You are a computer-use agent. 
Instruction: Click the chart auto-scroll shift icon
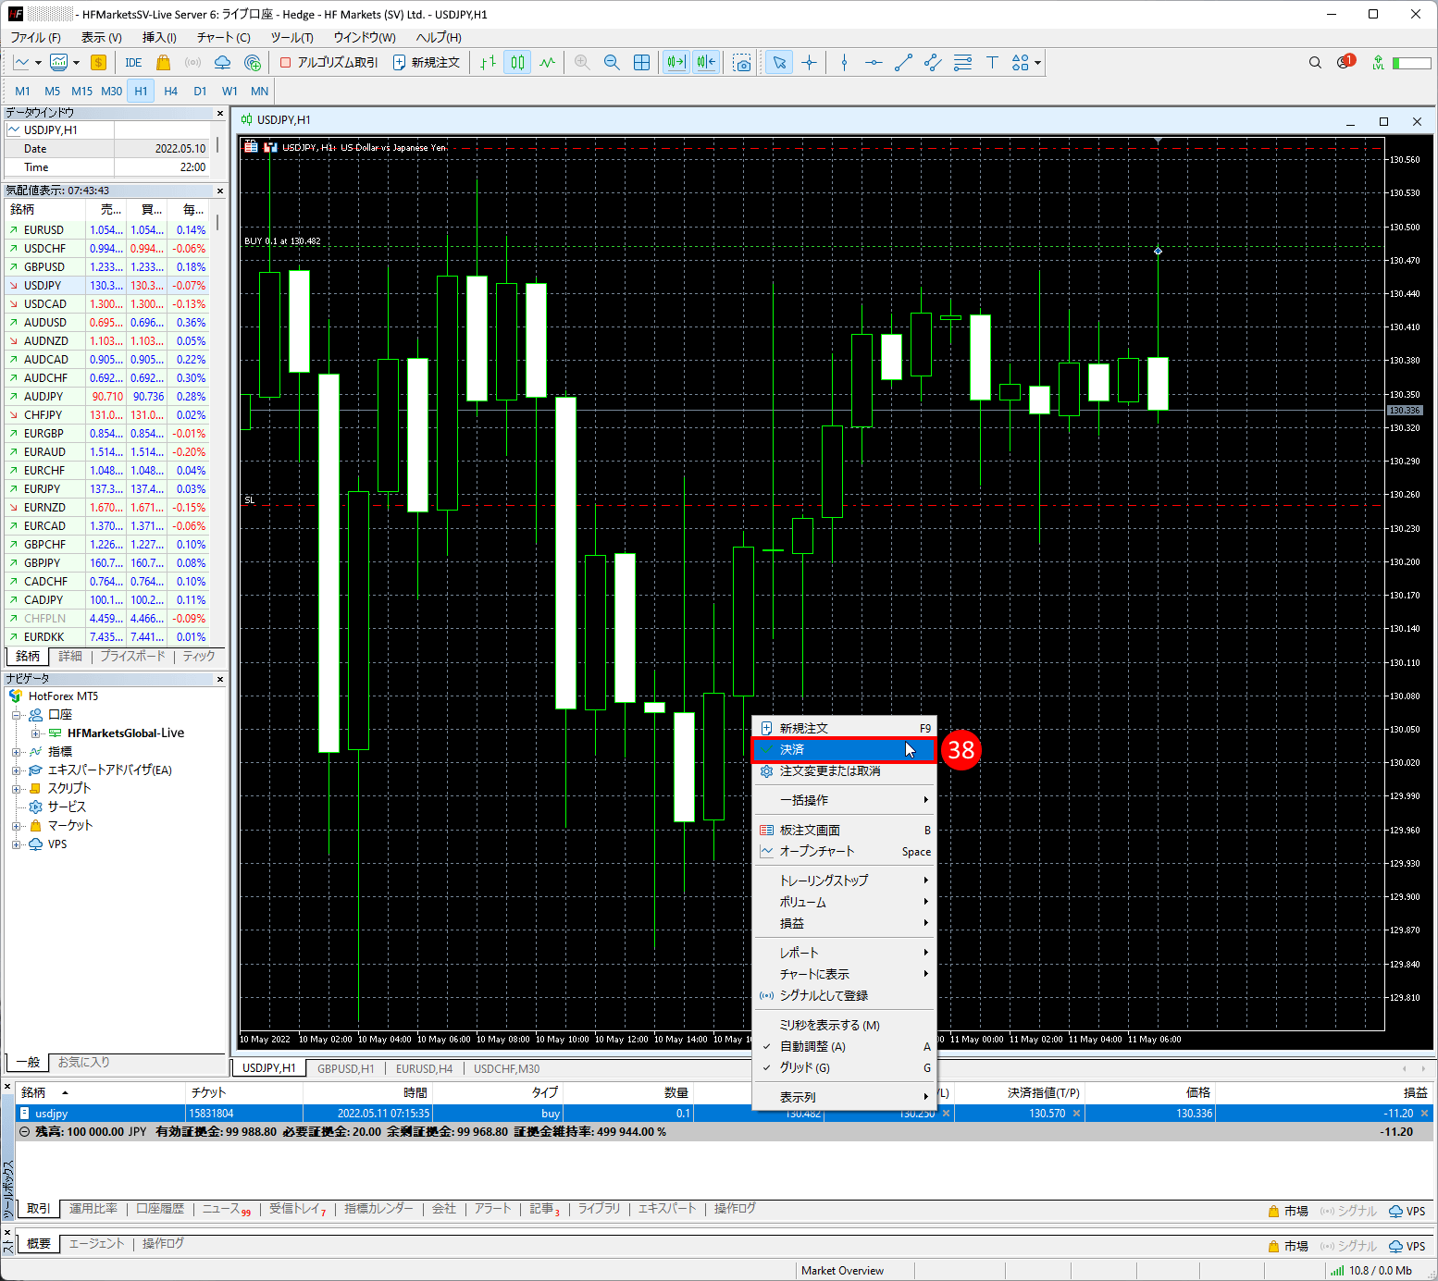pyautogui.click(x=676, y=62)
